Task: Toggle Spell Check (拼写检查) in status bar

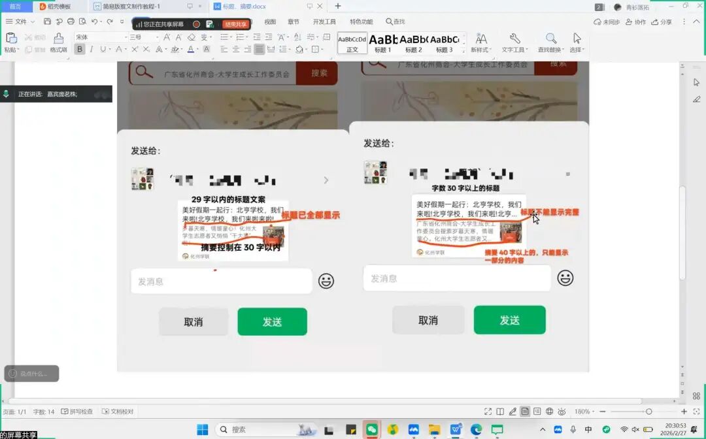Action: tap(77, 412)
